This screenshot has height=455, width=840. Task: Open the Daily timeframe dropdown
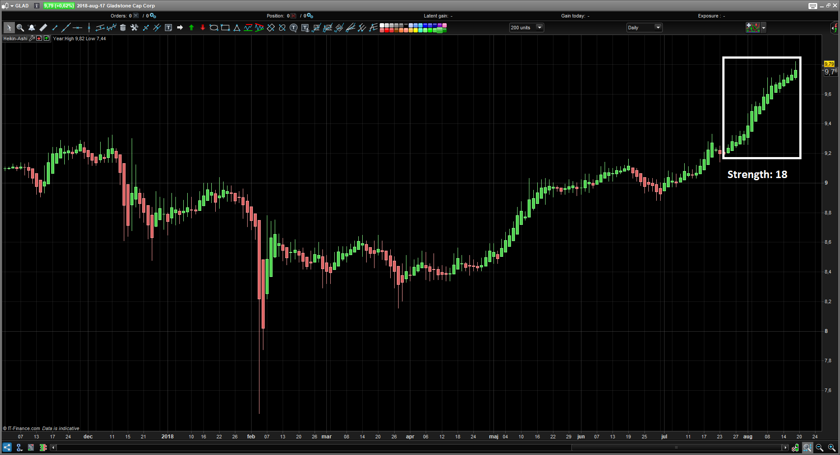pyautogui.click(x=644, y=28)
